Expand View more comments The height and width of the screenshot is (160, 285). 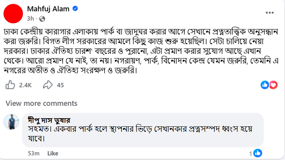point(42,103)
